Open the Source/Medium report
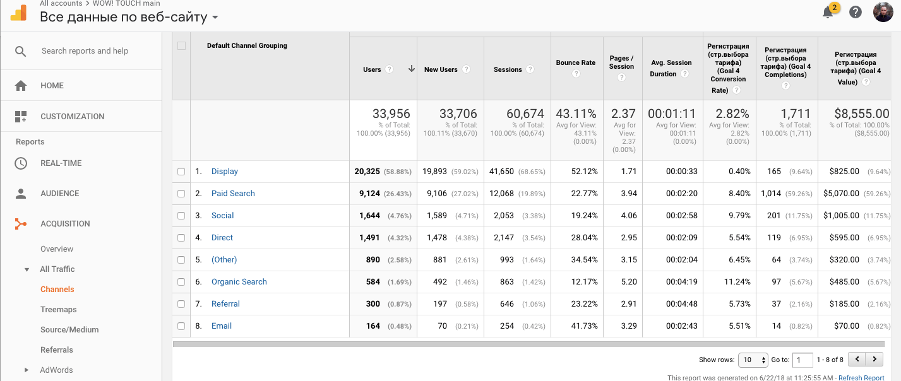This screenshot has width=901, height=381. [69, 330]
